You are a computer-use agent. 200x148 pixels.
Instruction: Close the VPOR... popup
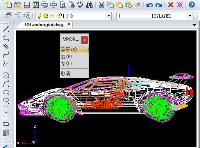(84, 40)
